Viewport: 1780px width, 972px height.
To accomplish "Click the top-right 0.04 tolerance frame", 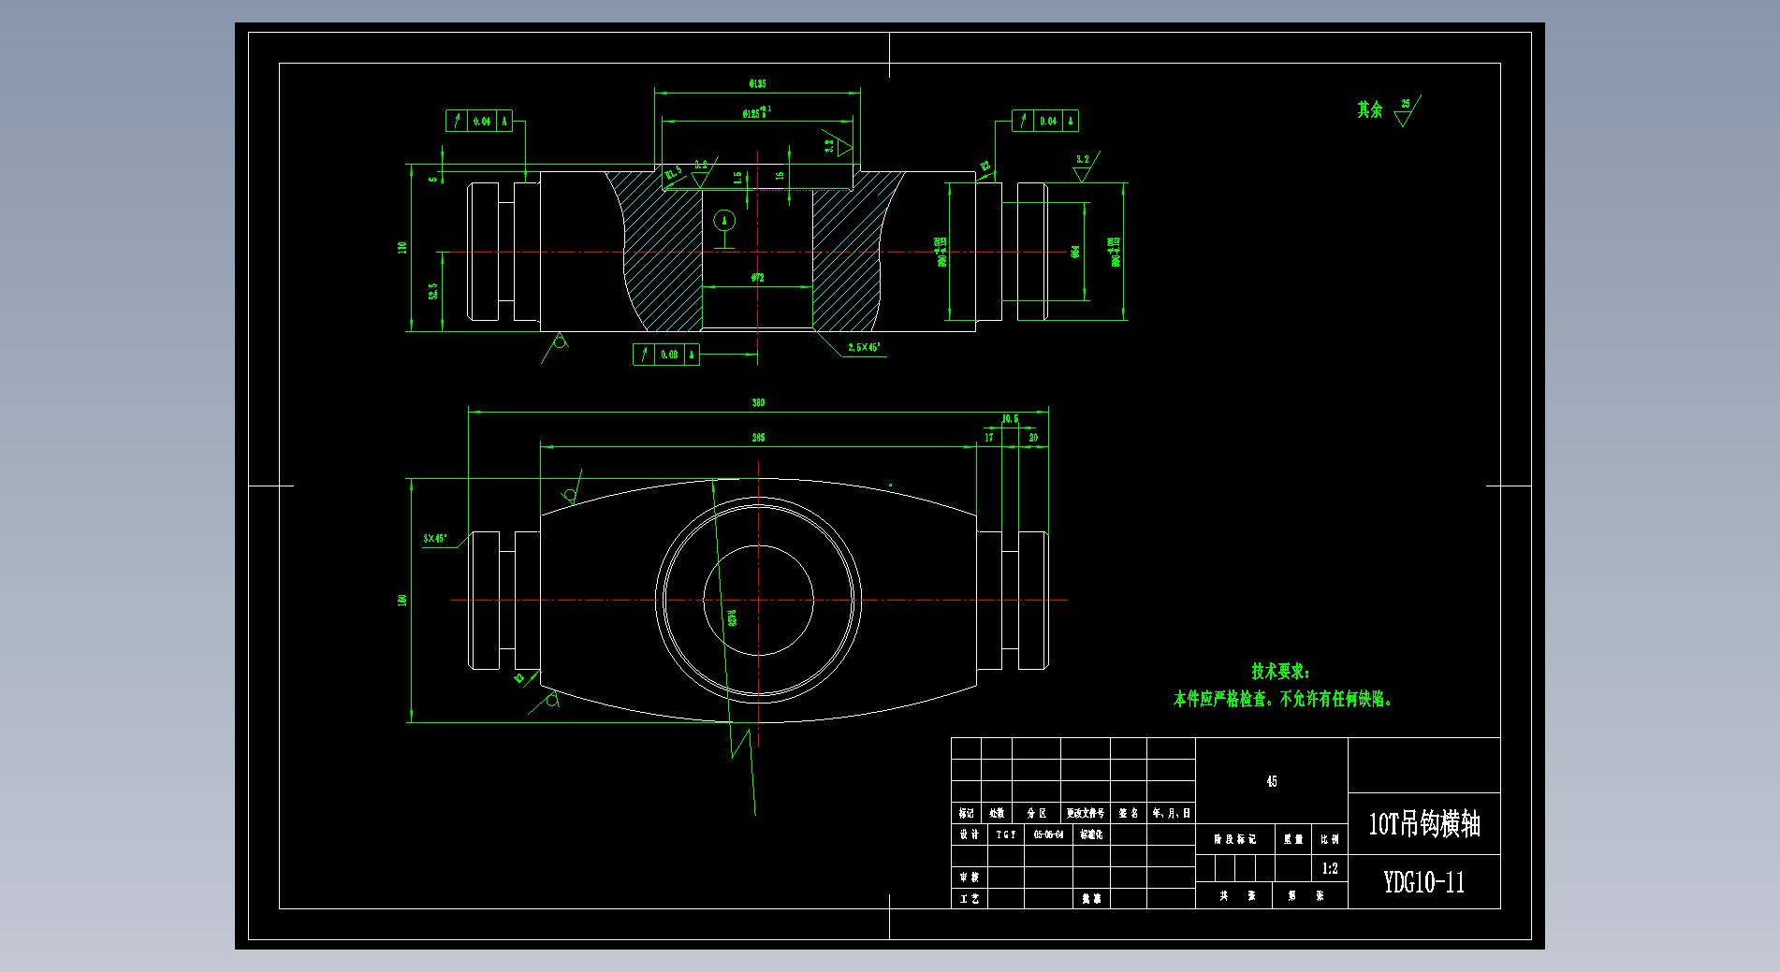I will pyautogui.click(x=1044, y=121).
